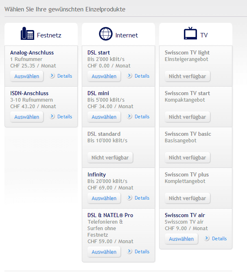247x272 pixels.
Task: Select the Analog-Anschluss product with Auswählen
Action: pyautogui.click(x=27, y=76)
